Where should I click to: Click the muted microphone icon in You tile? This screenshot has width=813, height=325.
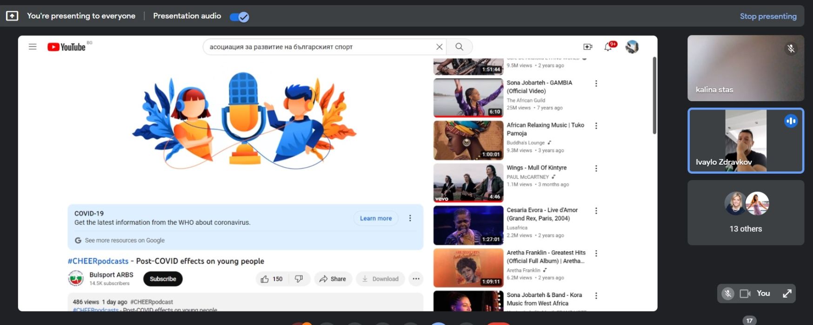728,293
